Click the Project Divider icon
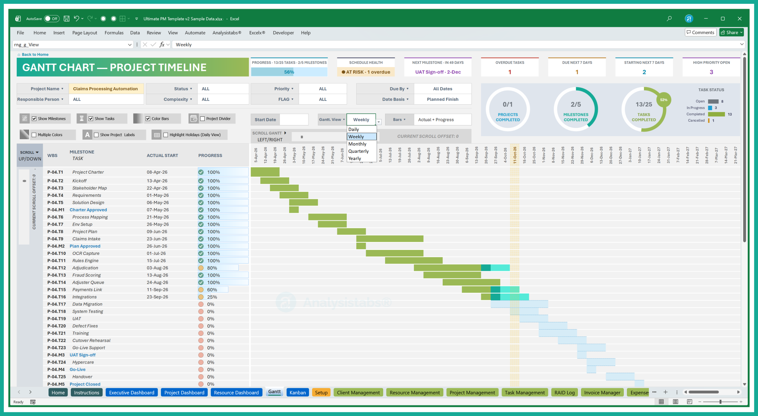The width and height of the screenshot is (758, 416). (194, 119)
